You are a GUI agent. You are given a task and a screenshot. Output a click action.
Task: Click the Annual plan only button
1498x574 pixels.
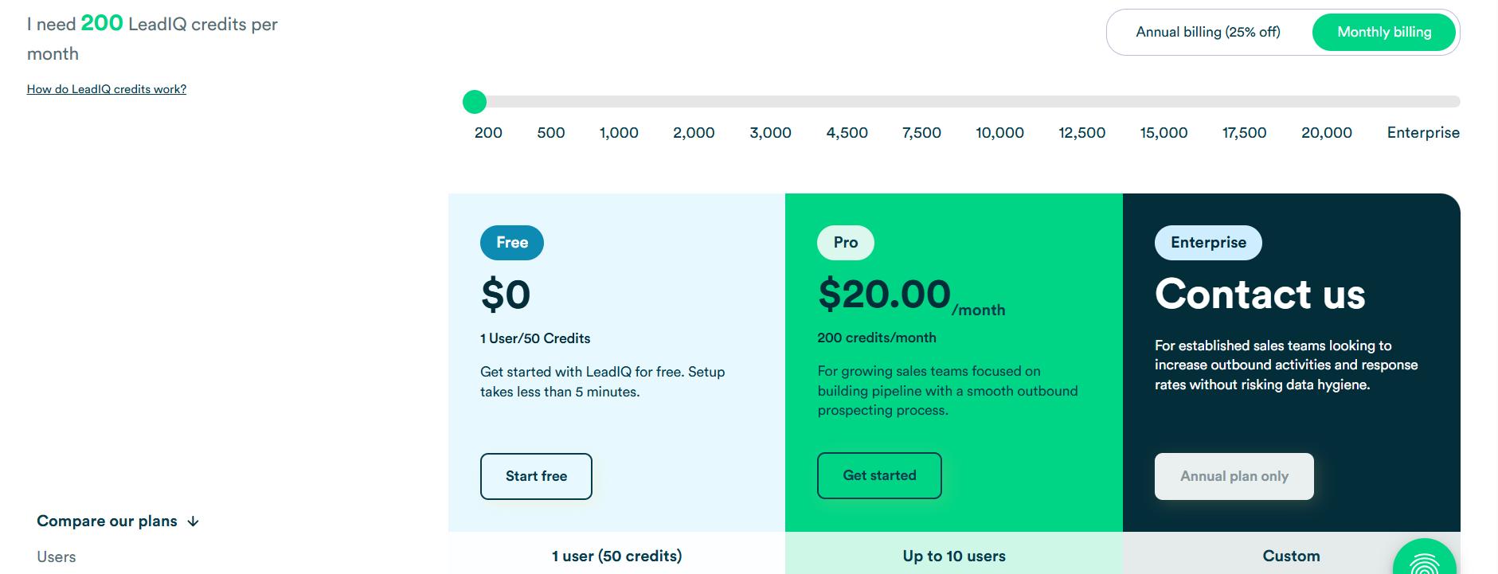point(1234,475)
